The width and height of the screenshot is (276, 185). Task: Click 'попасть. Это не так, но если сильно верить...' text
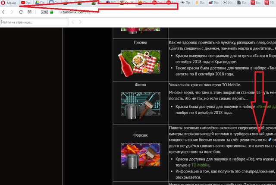pyautogui.click(x=208, y=99)
